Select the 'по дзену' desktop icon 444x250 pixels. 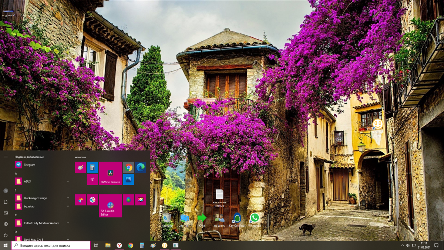(219, 220)
